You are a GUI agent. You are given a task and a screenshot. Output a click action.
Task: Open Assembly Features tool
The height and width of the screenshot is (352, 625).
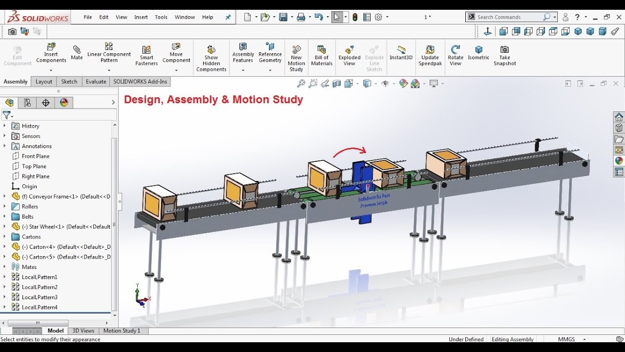[243, 53]
